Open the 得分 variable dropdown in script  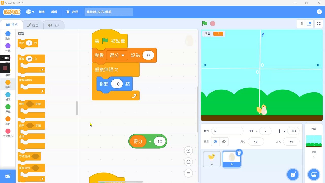(117, 55)
